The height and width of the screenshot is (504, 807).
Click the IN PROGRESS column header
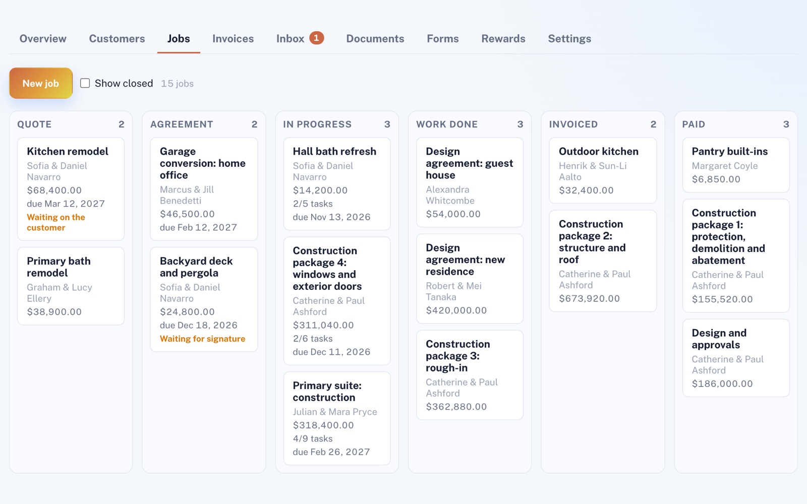coord(317,124)
